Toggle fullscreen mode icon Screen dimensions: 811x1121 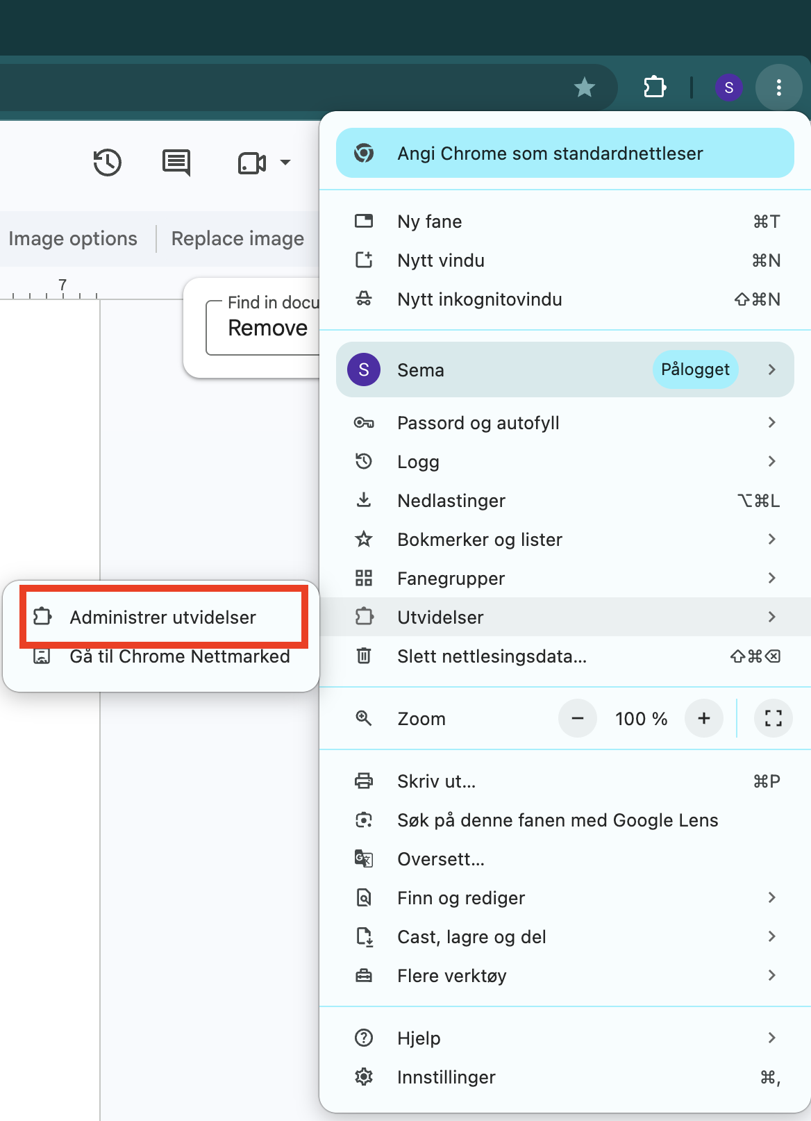point(774,718)
